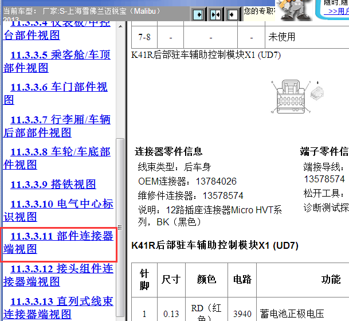The width and height of the screenshot is (349, 321).
Task: Click the bold K41R后部驻车辅助控制模块X1 (UD7) heading
Action: (x=215, y=245)
